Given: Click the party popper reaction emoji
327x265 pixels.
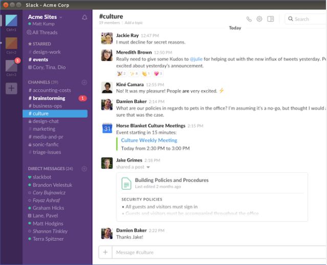Looking at the screenshot, I should [121, 73].
